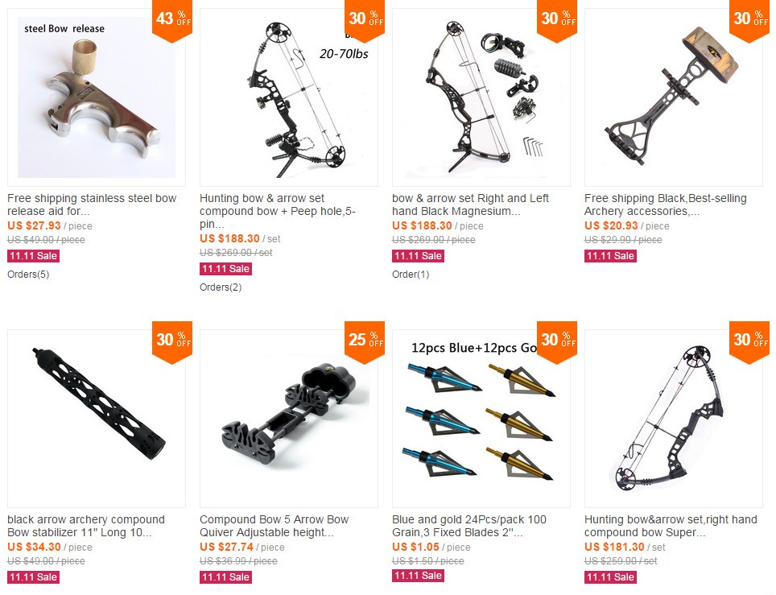
Task: View the right hand compound bow image
Action: [674, 419]
